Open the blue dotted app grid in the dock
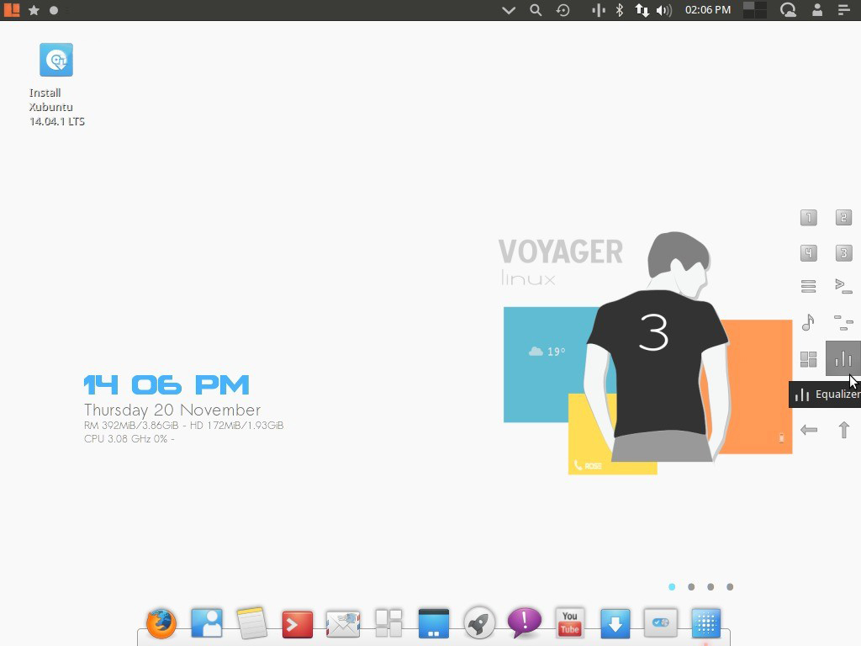The width and height of the screenshot is (861, 646). (705, 623)
